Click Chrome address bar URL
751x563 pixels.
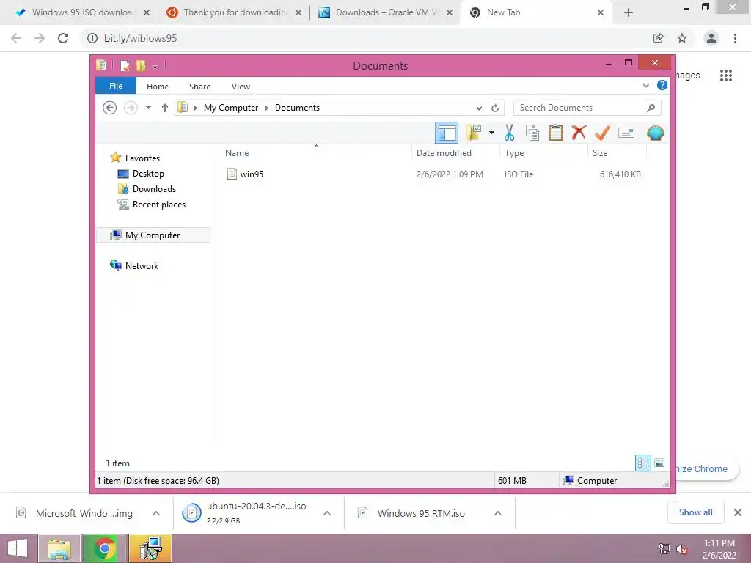pos(140,38)
